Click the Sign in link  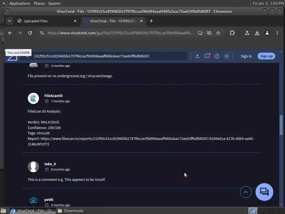(246, 56)
